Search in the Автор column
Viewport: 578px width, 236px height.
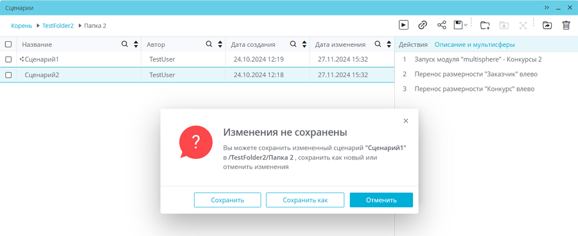coord(209,44)
